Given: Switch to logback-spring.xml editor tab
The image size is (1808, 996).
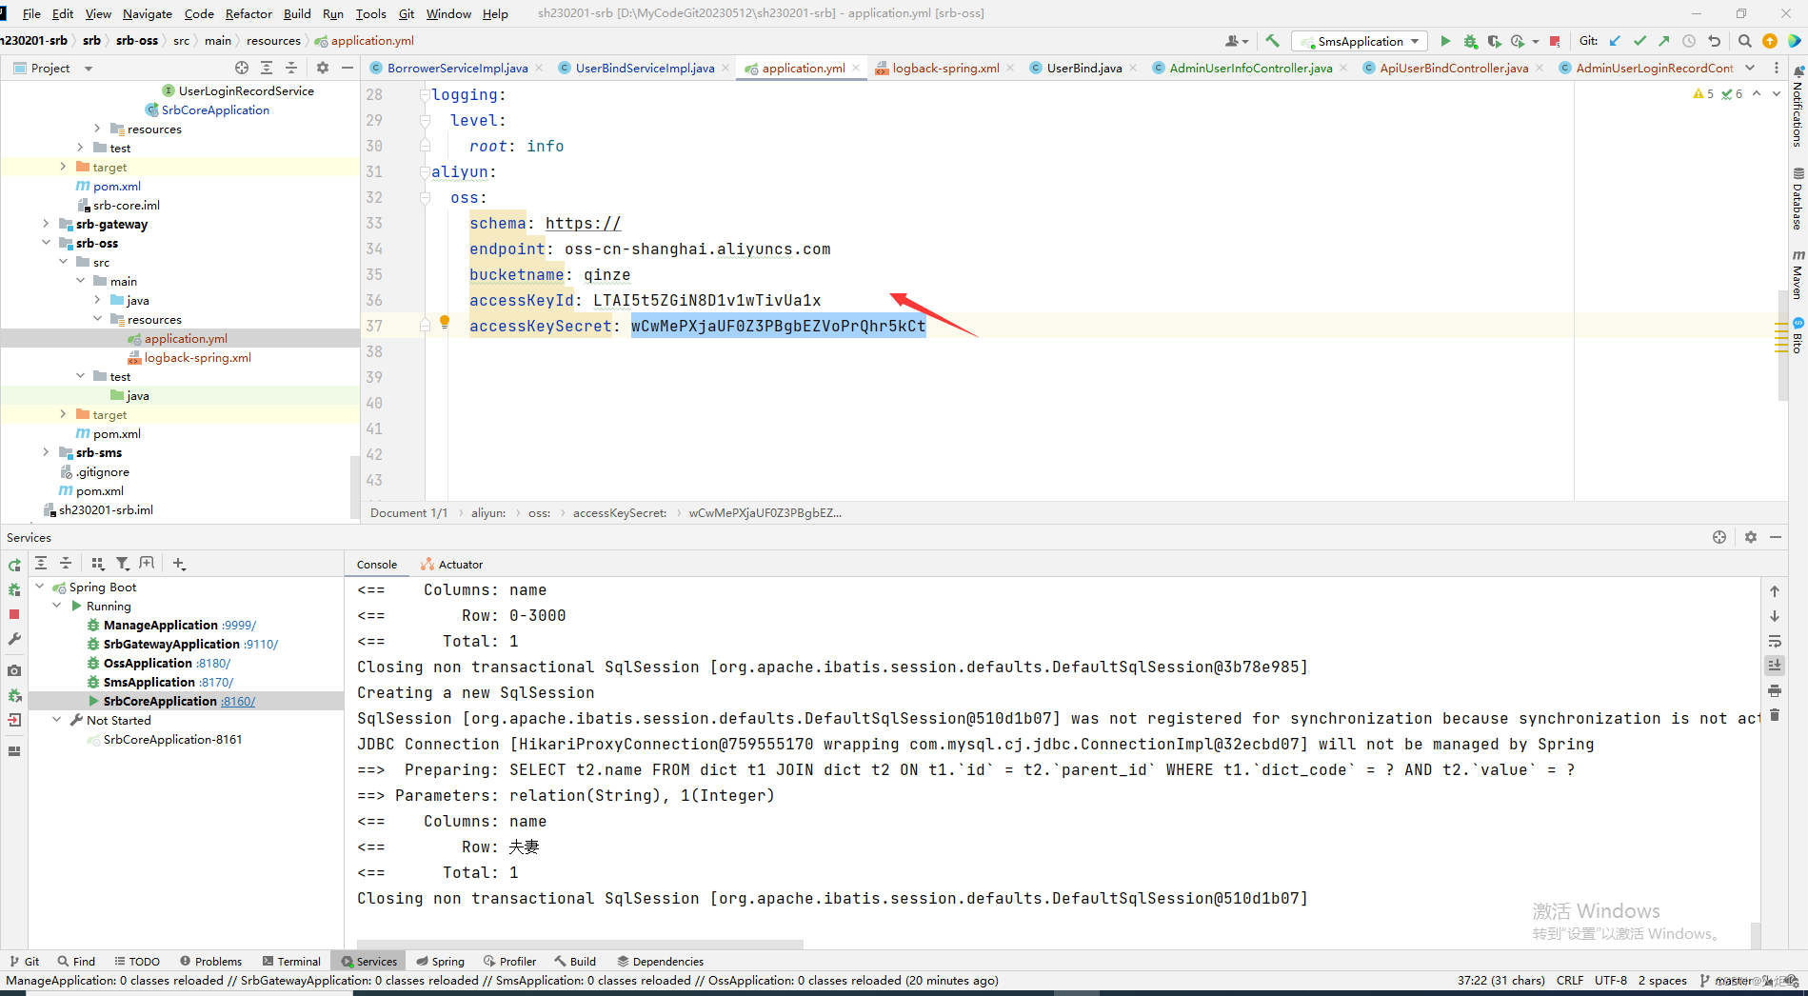Looking at the screenshot, I should point(945,68).
